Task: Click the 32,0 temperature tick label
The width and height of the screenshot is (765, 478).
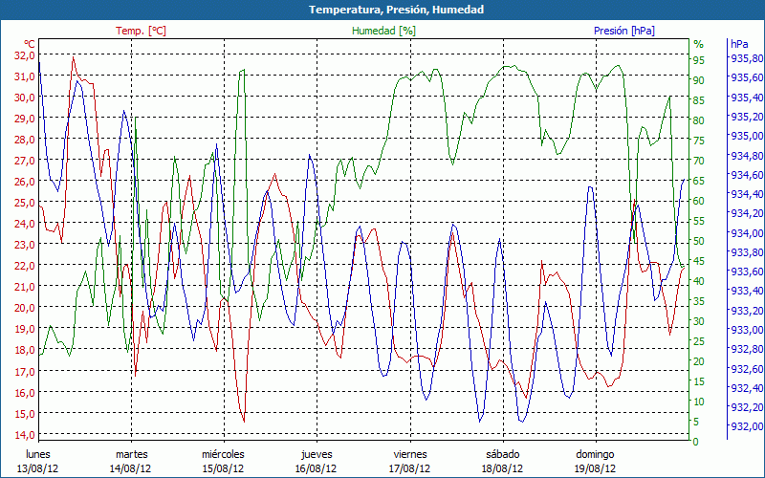Action: 24,55
